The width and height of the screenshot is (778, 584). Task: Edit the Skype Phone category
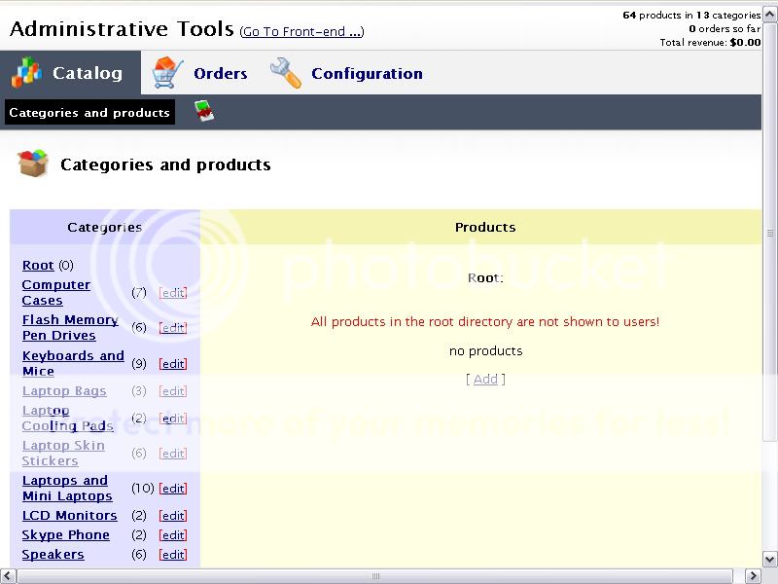click(173, 534)
